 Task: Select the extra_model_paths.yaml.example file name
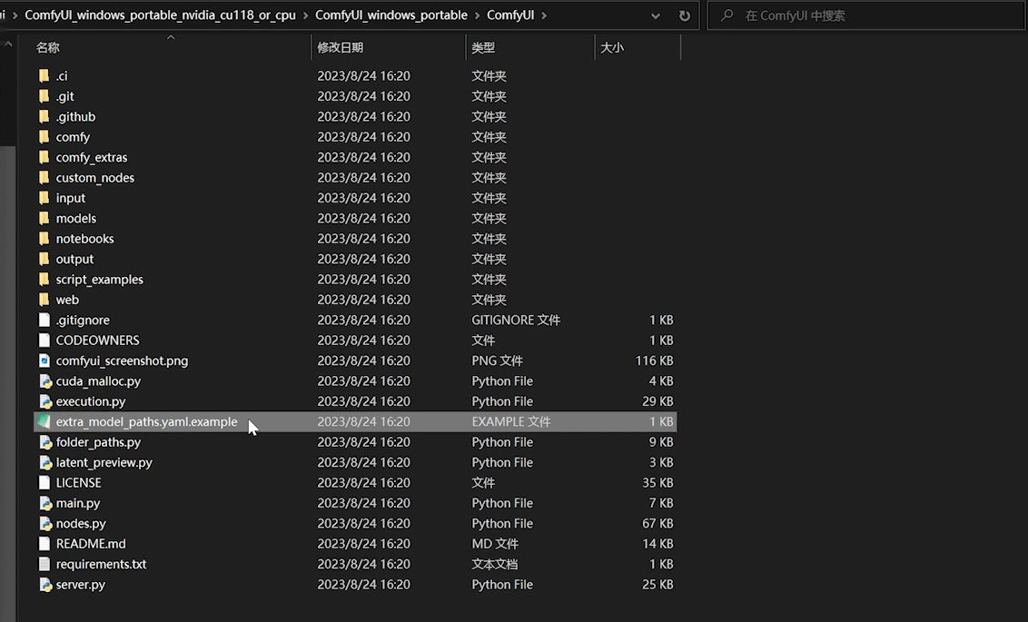[x=147, y=422]
